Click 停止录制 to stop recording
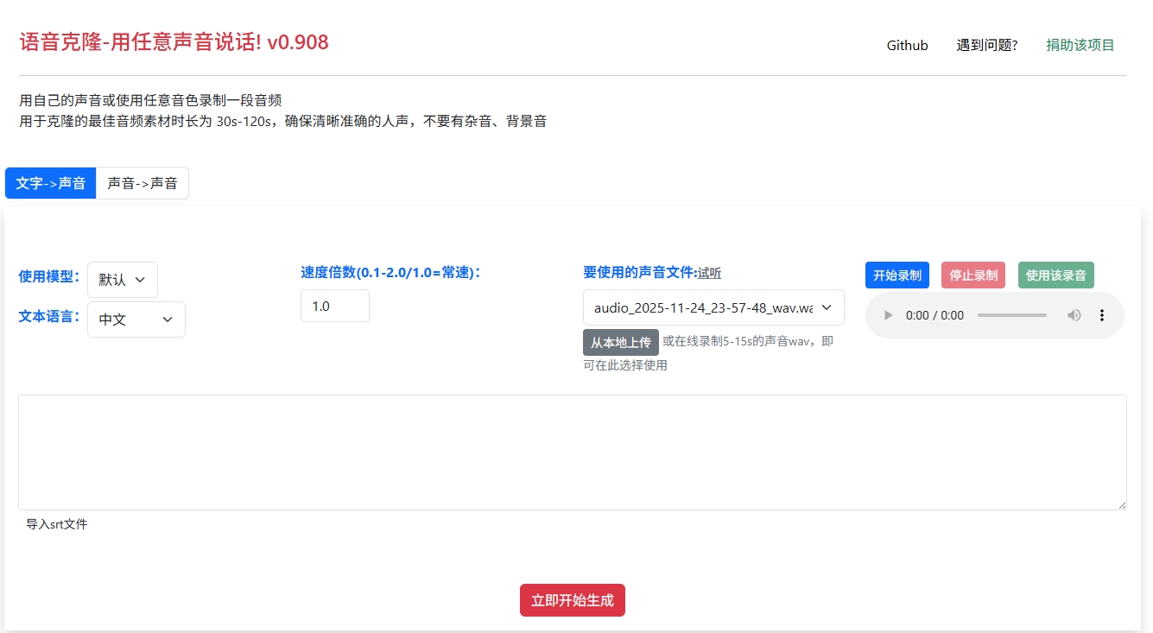Viewport: 1153px width, 633px height. click(x=972, y=274)
